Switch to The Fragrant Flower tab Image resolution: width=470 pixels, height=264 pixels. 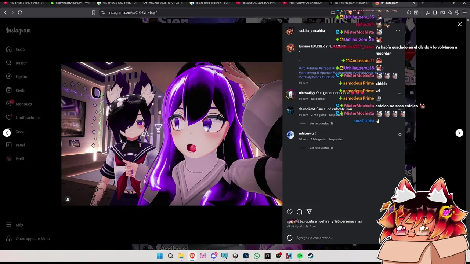coord(349,3)
